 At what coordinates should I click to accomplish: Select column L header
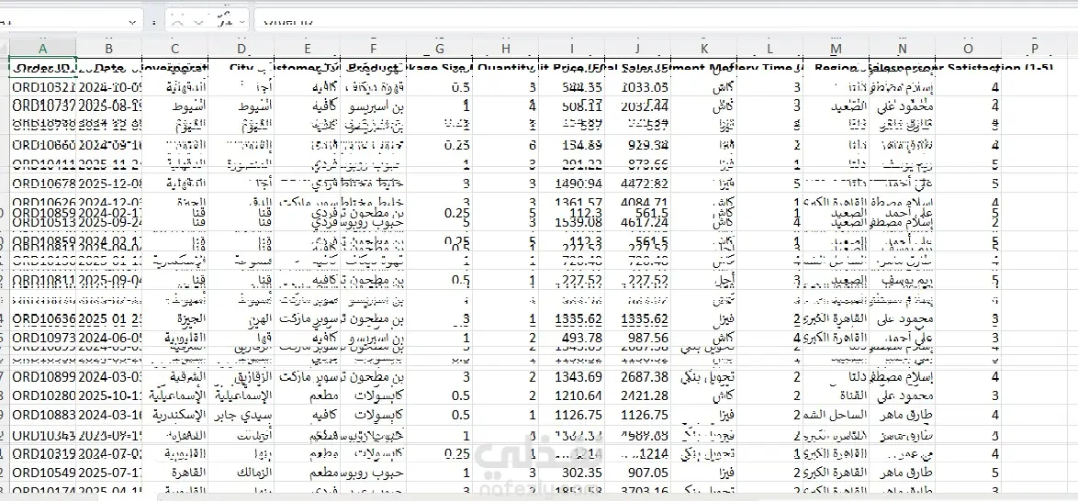tap(769, 48)
